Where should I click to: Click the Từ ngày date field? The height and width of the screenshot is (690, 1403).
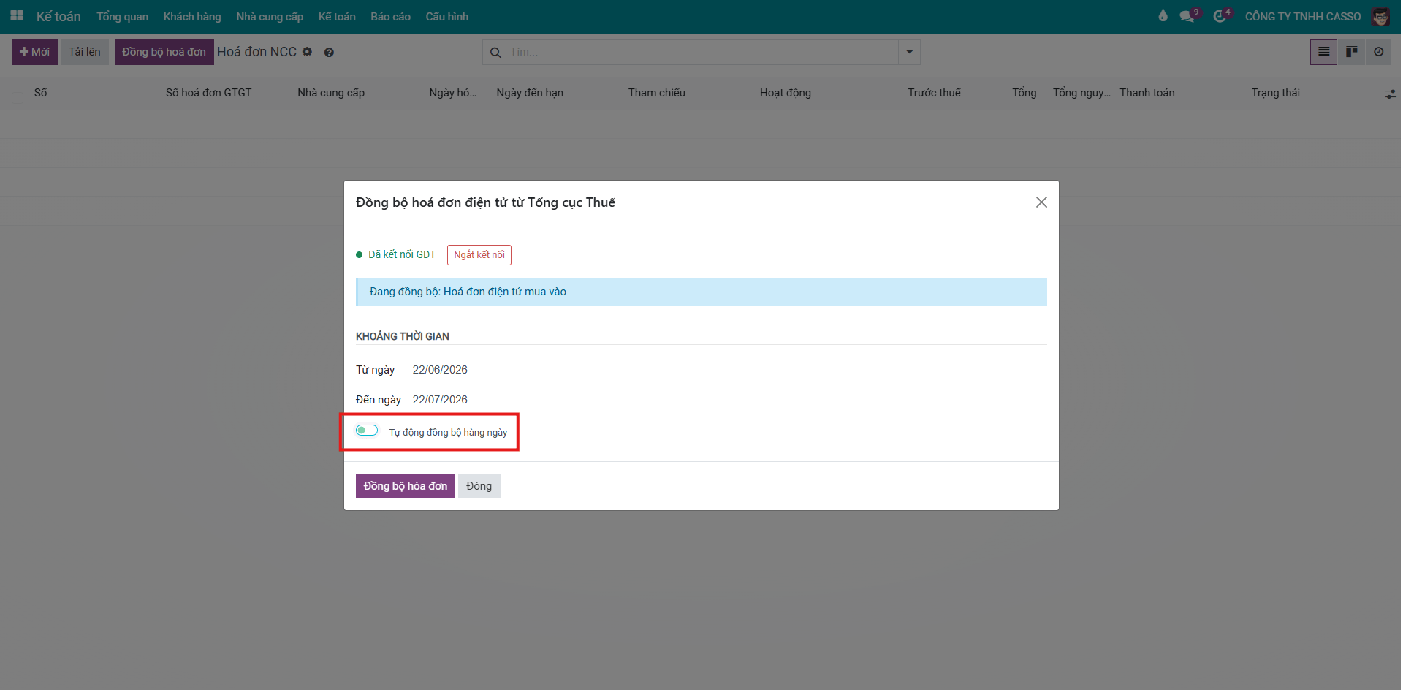tap(440, 370)
